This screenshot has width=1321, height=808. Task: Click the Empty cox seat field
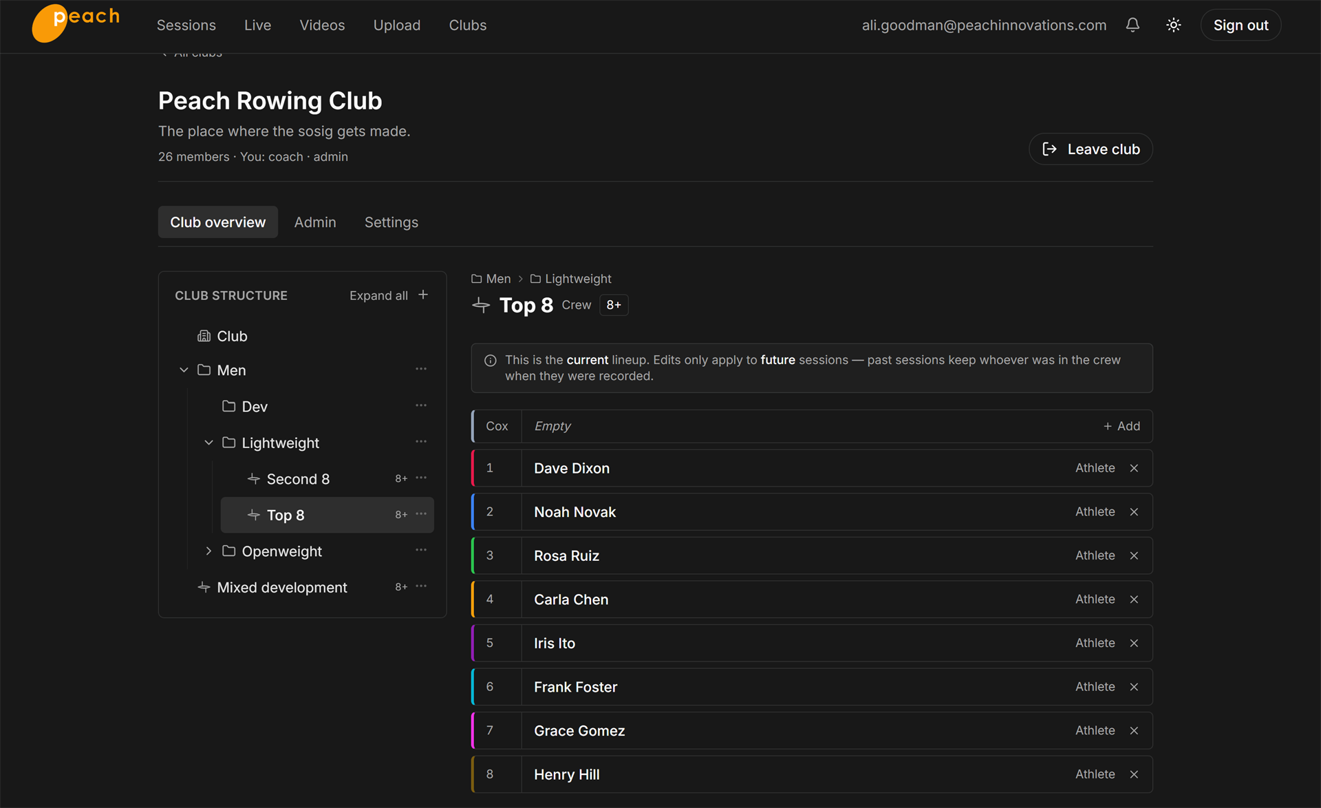click(x=812, y=426)
